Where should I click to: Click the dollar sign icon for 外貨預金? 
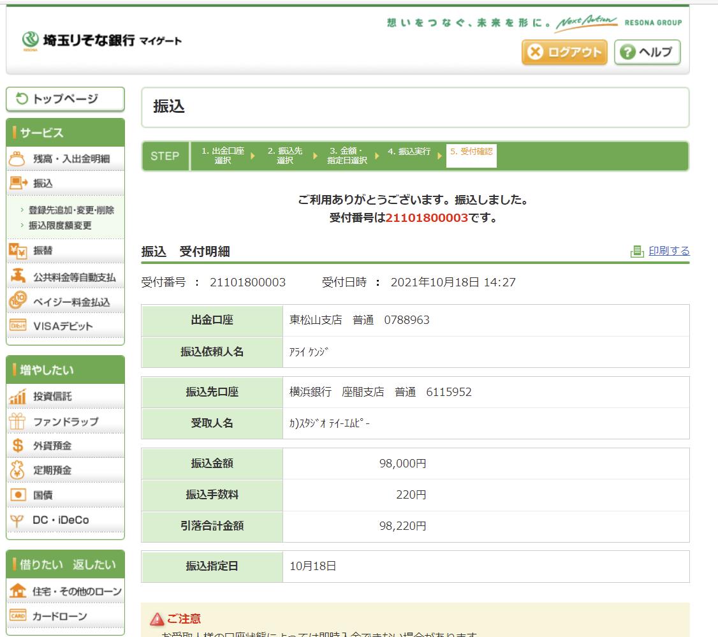[x=18, y=445]
